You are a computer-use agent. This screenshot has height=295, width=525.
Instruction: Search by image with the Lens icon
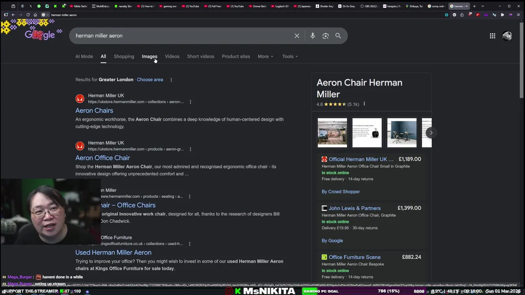click(326, 36)
